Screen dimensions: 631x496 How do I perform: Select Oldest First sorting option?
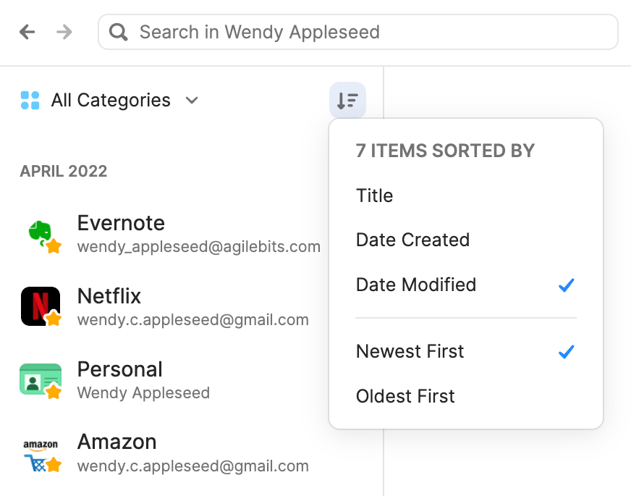click(x=405, y=396)
